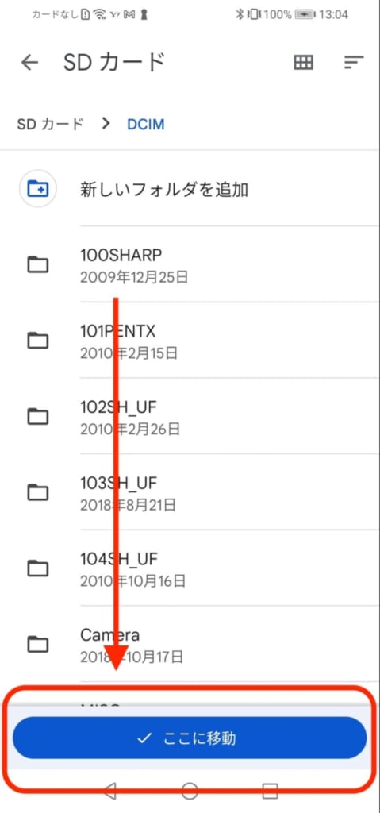Screen dimensions: 380x813
Task: Go to SD カード in breadcrumb
Action: click(50, 125)
